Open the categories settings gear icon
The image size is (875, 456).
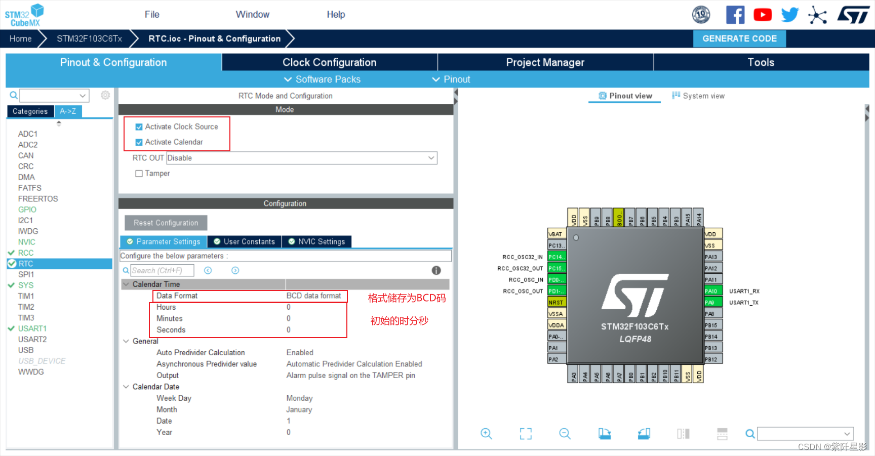tap(105, 95)
